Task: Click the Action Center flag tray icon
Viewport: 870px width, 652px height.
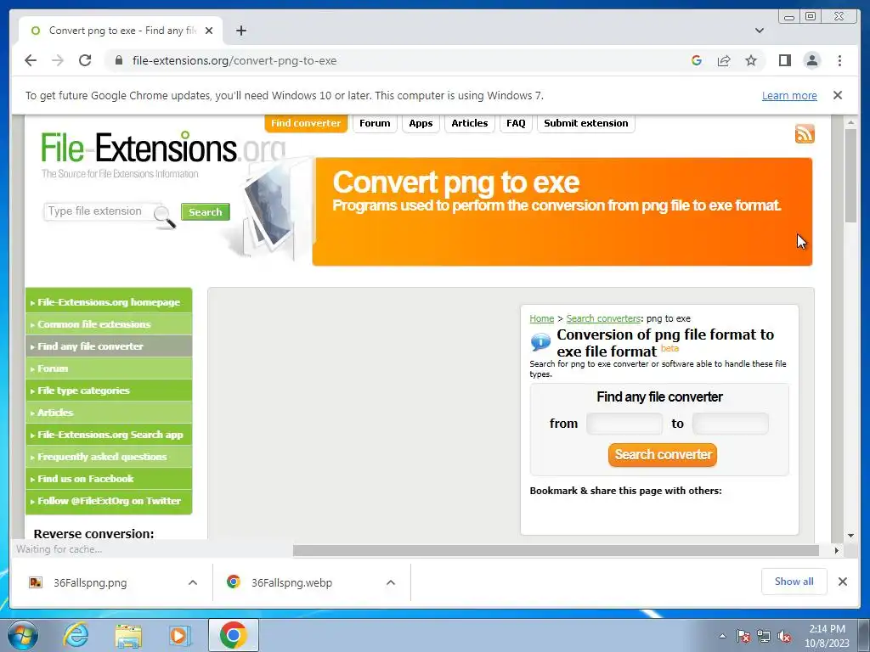Action: [743, 636]
